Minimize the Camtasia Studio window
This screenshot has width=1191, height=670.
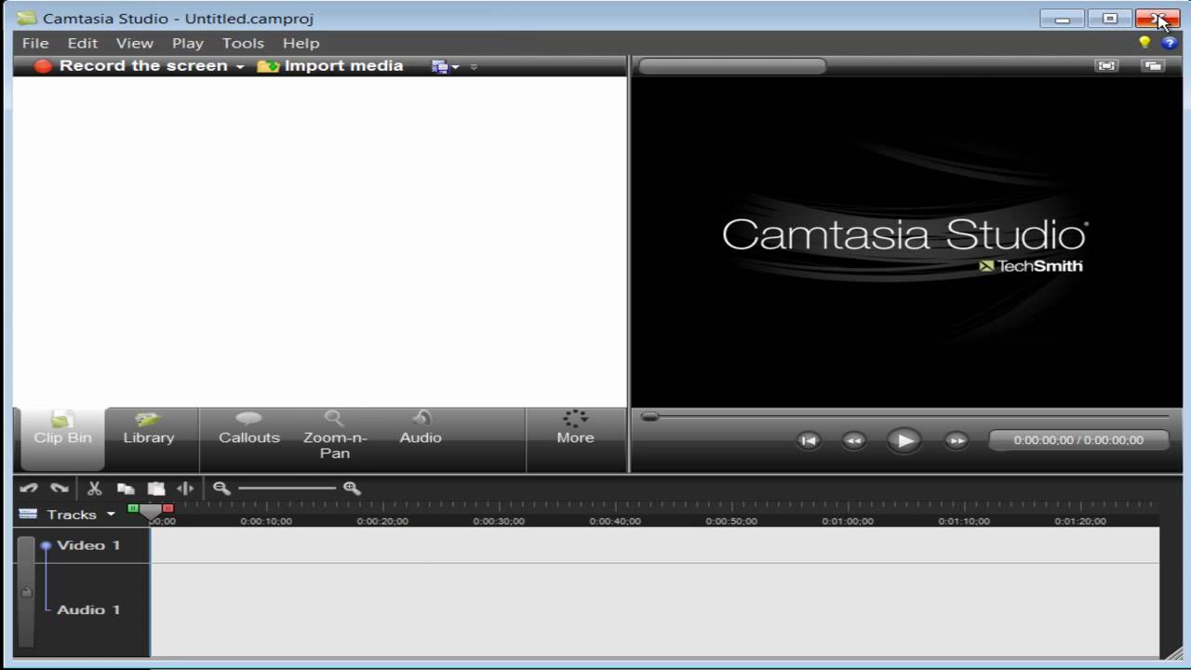pyautogui.click(x=1063, y=19)
